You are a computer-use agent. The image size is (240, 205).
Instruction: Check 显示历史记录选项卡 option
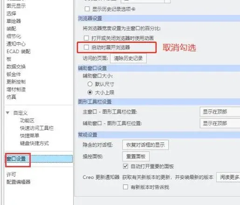point(87,9)
